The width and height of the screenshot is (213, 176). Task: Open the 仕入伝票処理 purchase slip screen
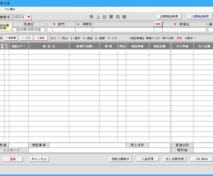click(175, 159)
